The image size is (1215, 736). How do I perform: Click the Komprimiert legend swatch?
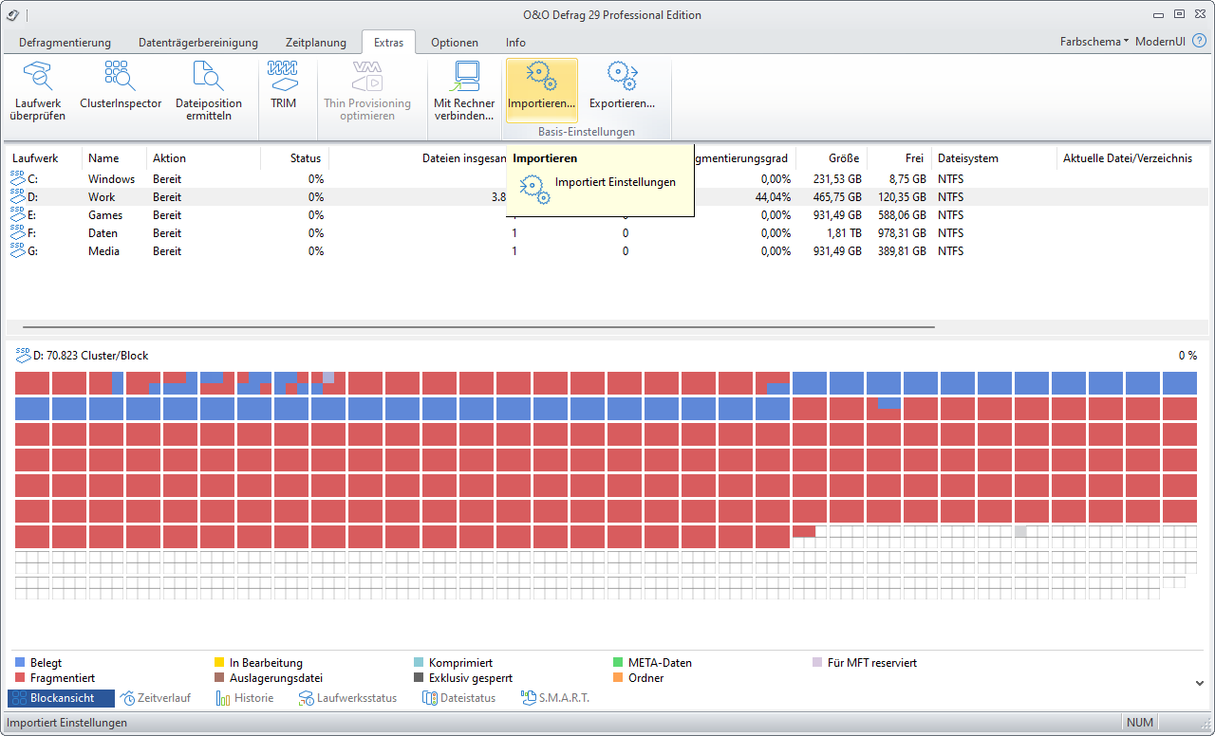420,663
